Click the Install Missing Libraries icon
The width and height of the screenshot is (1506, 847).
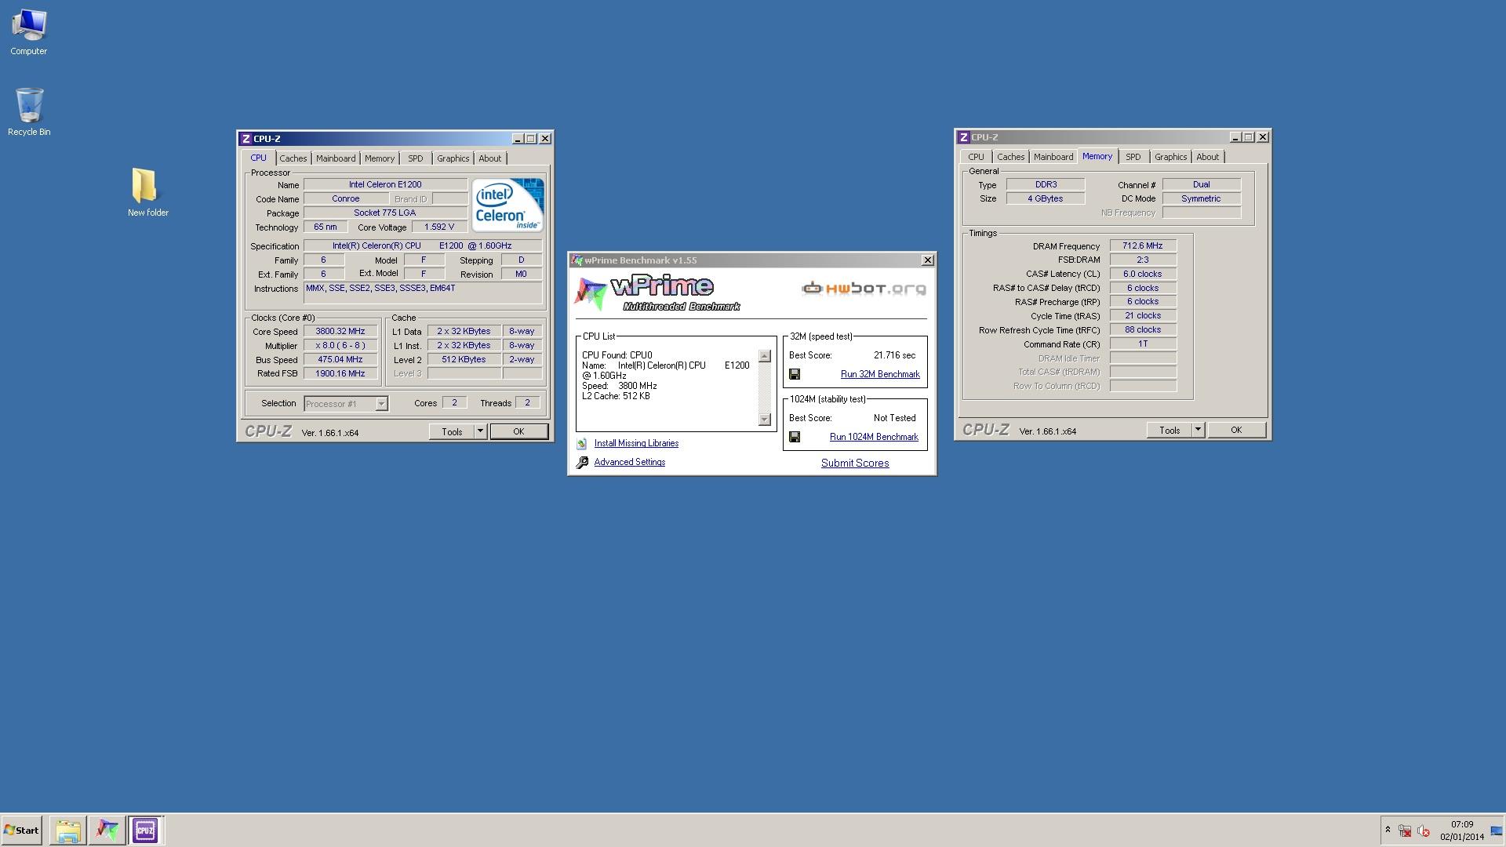[582, 444]
